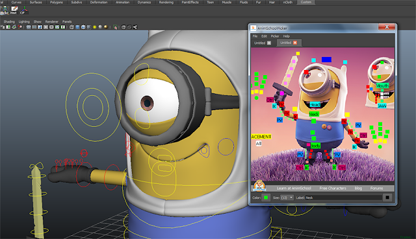Screen dimensions: 416x239
Task: Click the gray sphere icon in viewport toolbar
Action: pos(100,27)
